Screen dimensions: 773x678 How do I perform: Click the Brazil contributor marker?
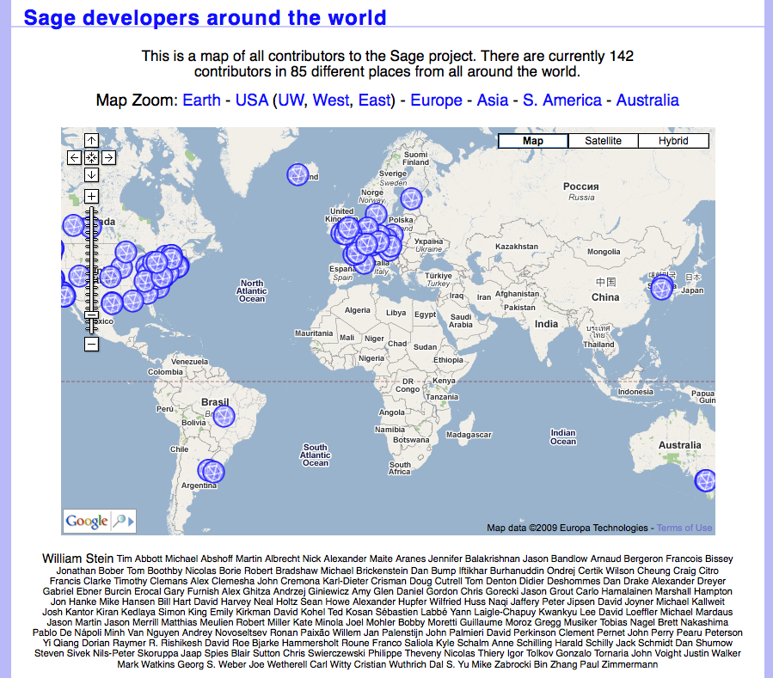[224, 417]
